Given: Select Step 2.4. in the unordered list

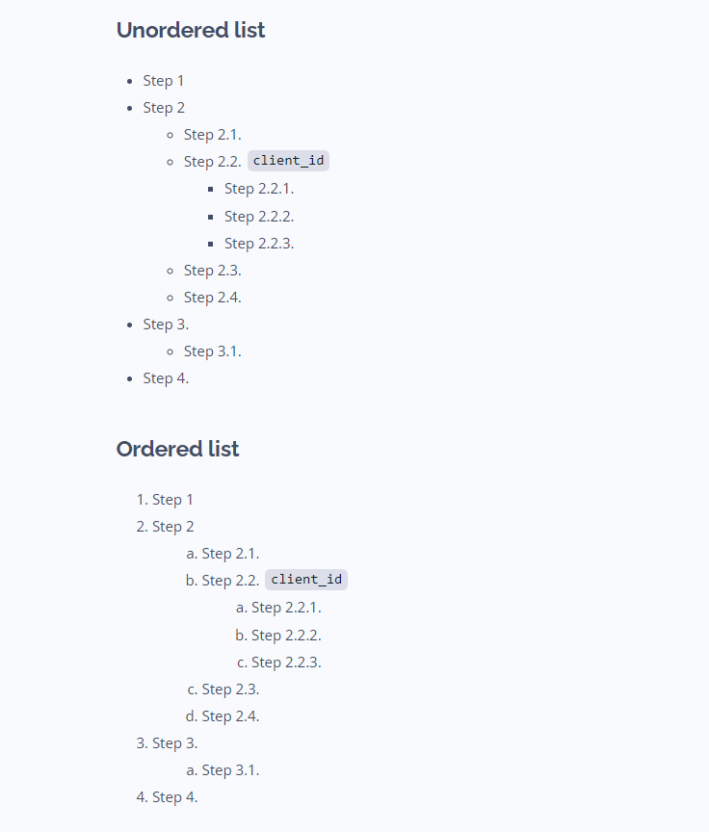Looking at the screenshot, I should pos(212,298).
